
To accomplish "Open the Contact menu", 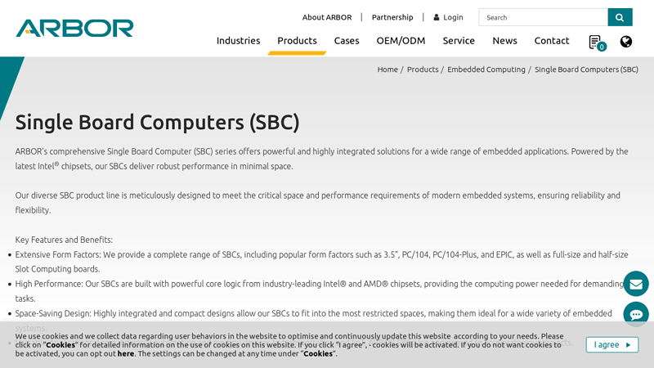I will 551,40.
